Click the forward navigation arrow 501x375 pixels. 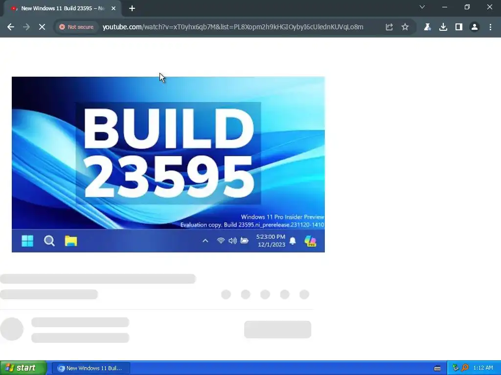(26, 27)
